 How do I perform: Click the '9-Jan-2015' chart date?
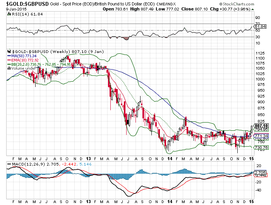click(x=16, y=9)
